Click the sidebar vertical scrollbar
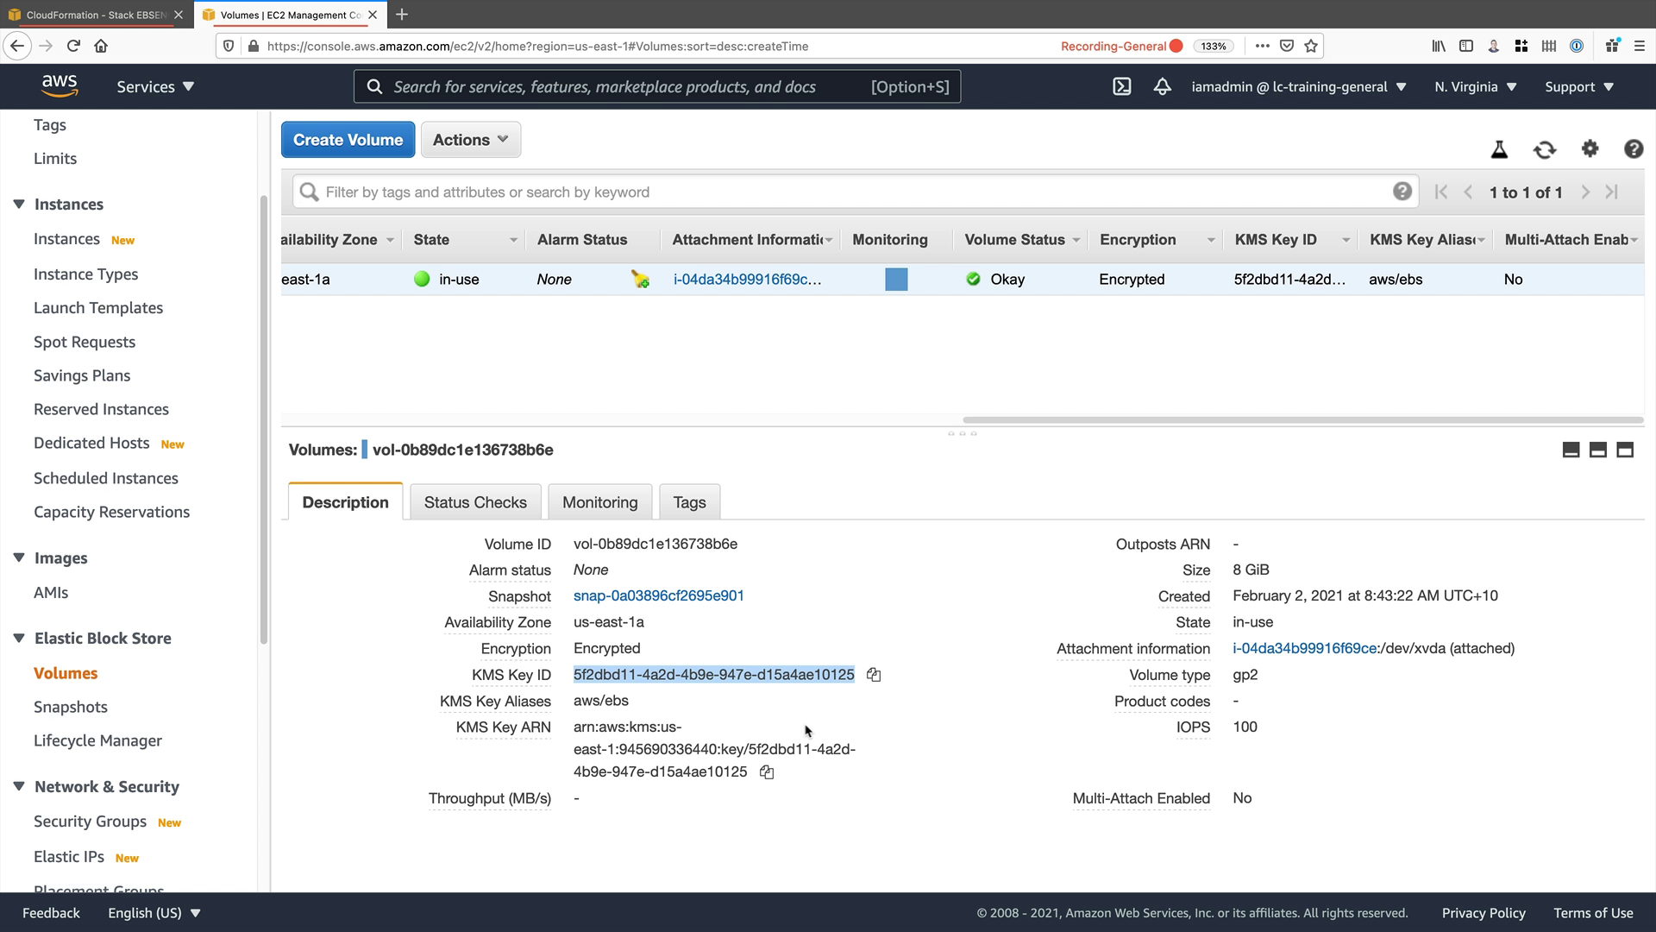 click(263, 419)
